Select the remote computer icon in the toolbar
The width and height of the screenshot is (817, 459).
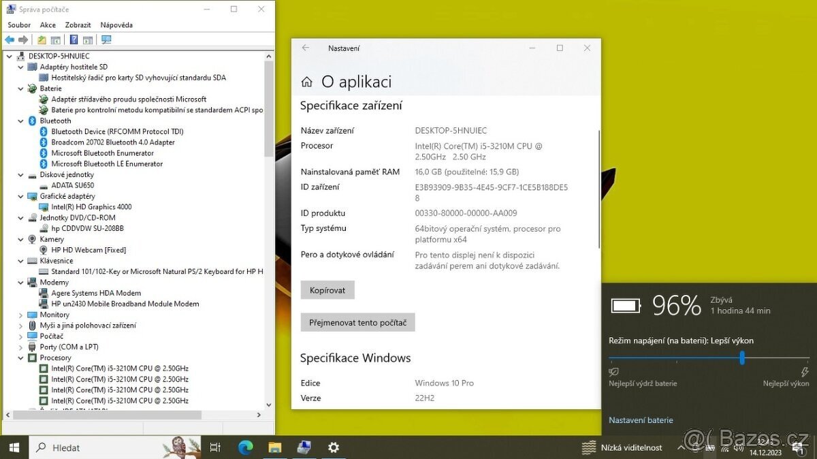pyautogui.click(x=106, y=39)
